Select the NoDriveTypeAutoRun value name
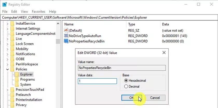Image resolution: width=218 pixels, height=108 pixels. pos(85,36)
